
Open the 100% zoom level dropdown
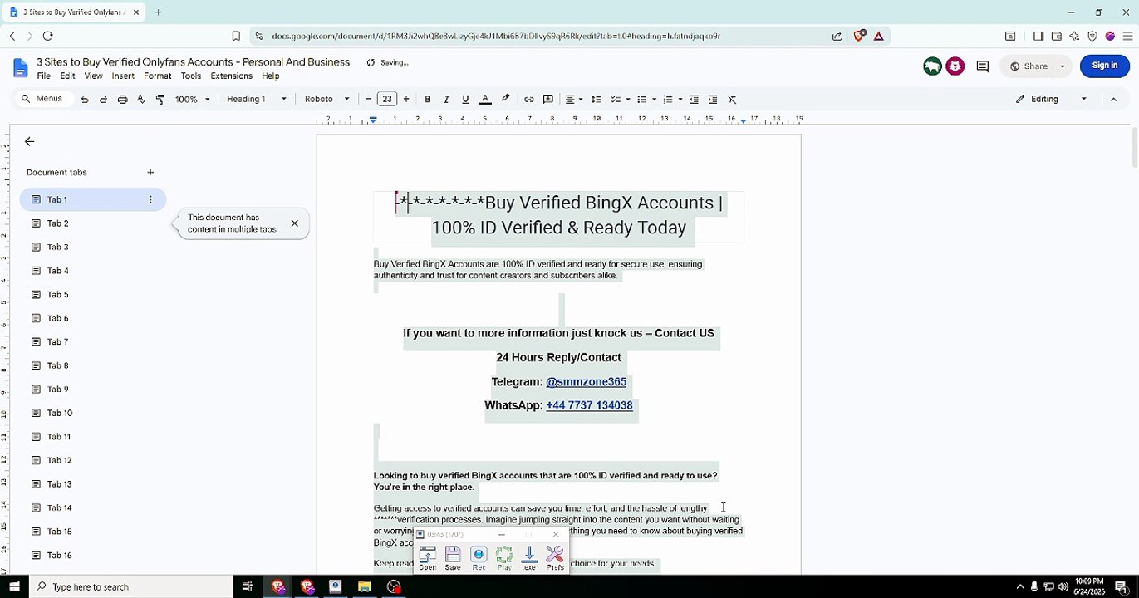click(192, 100)
